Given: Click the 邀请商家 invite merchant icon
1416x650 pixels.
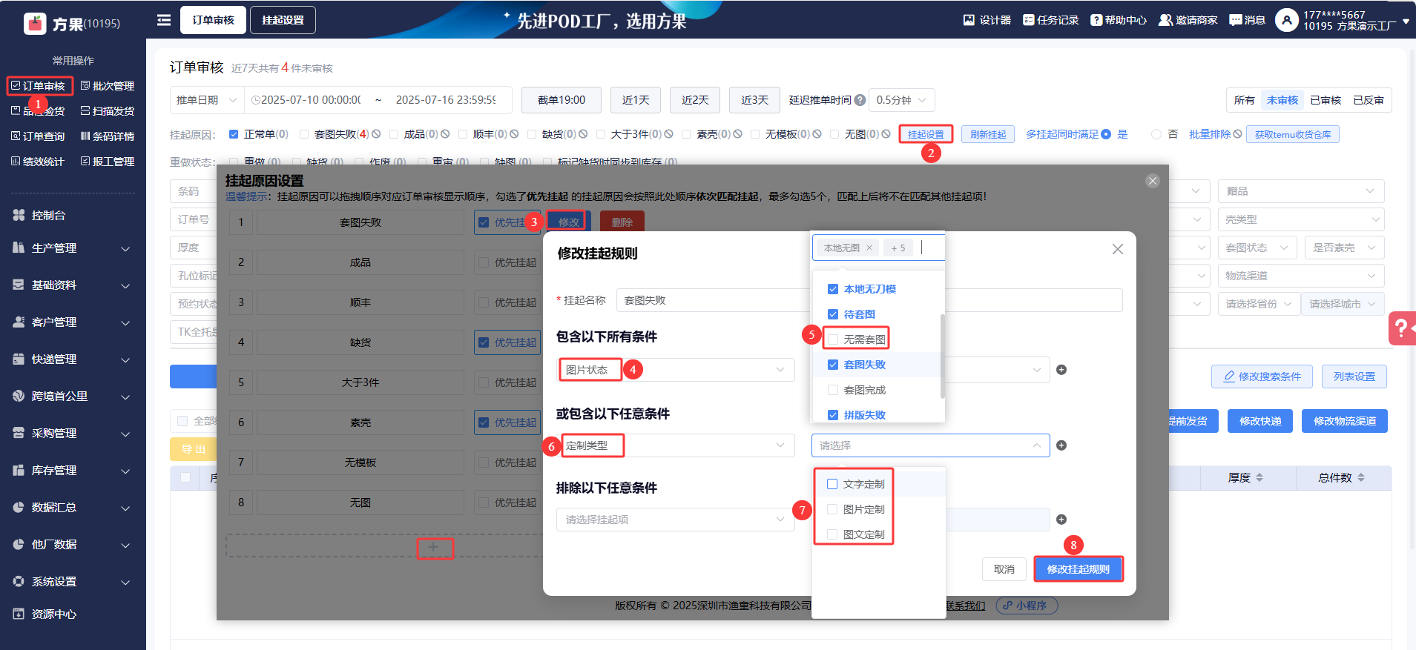Looking at the screenshot, I should point(1165,20).
